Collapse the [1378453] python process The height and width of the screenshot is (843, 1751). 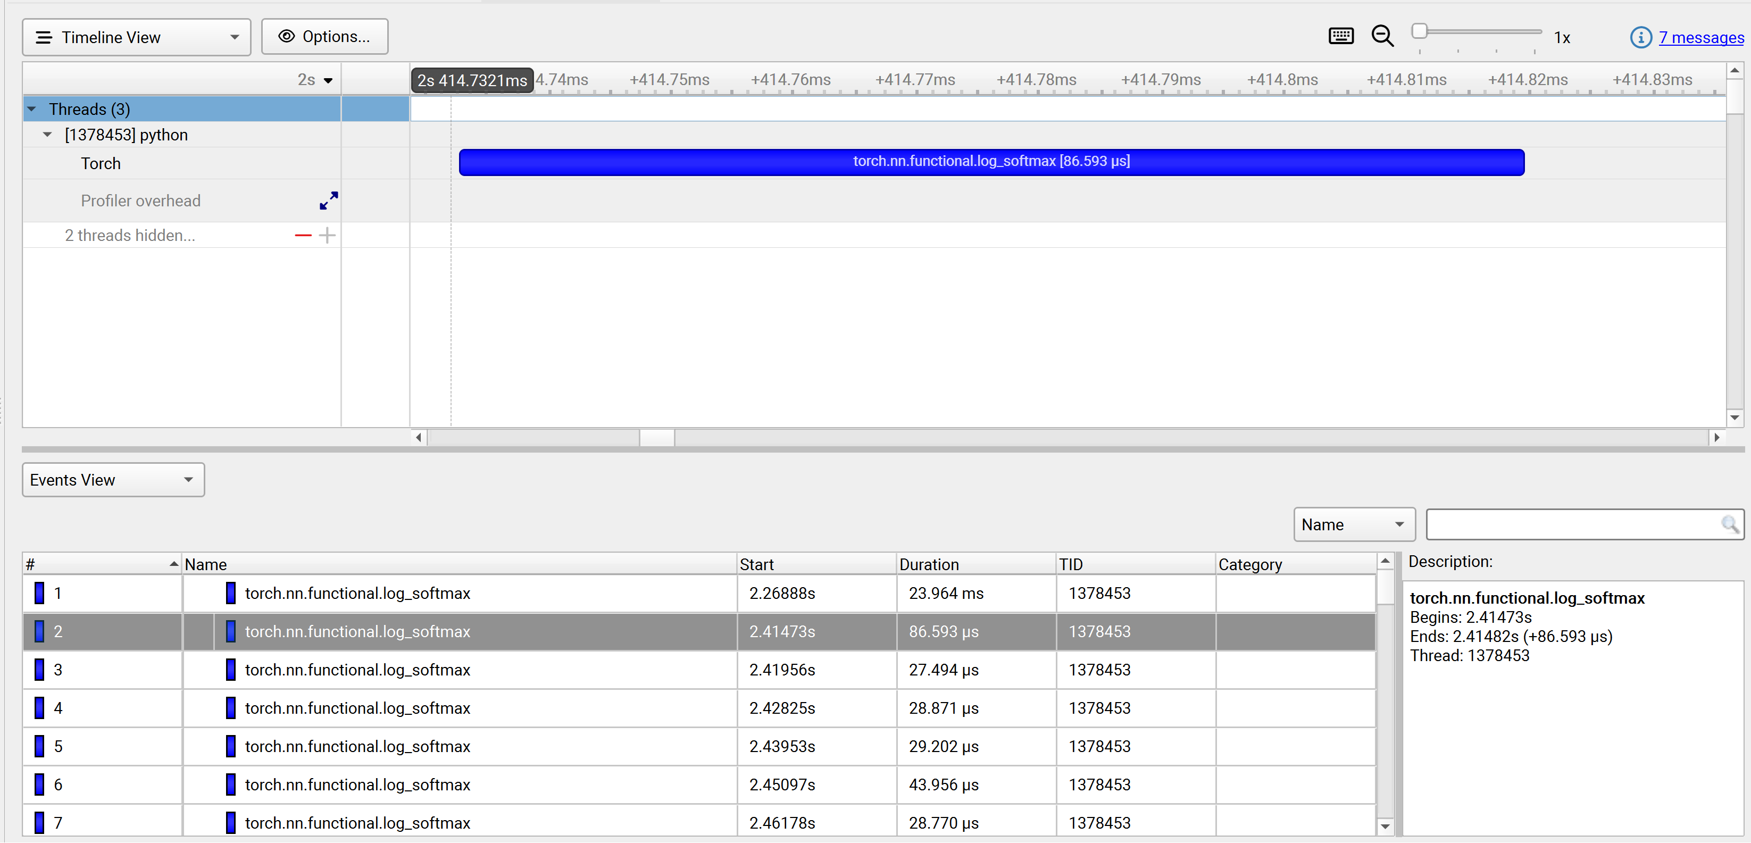point(47,135)
